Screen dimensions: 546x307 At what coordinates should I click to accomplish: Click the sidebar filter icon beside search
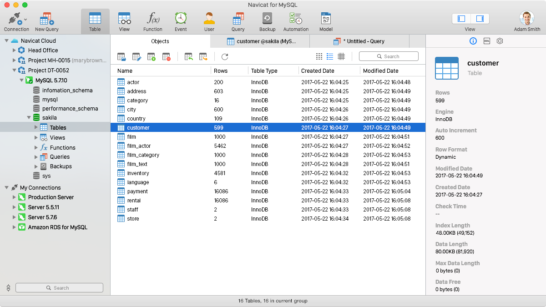click(8, 288)
